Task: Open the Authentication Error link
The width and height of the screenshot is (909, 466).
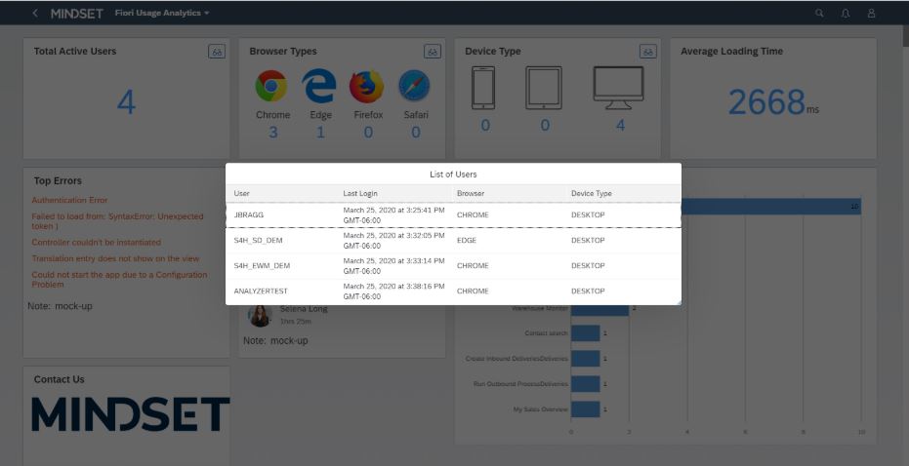Action: tap(69, 200)
